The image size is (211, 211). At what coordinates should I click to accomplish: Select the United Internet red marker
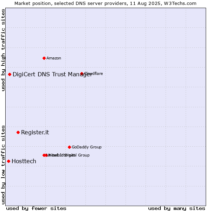pyautogui.click(x=44, y=155)
